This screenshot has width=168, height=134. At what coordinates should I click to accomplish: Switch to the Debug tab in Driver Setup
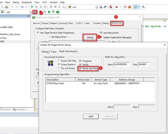[45, 52]
